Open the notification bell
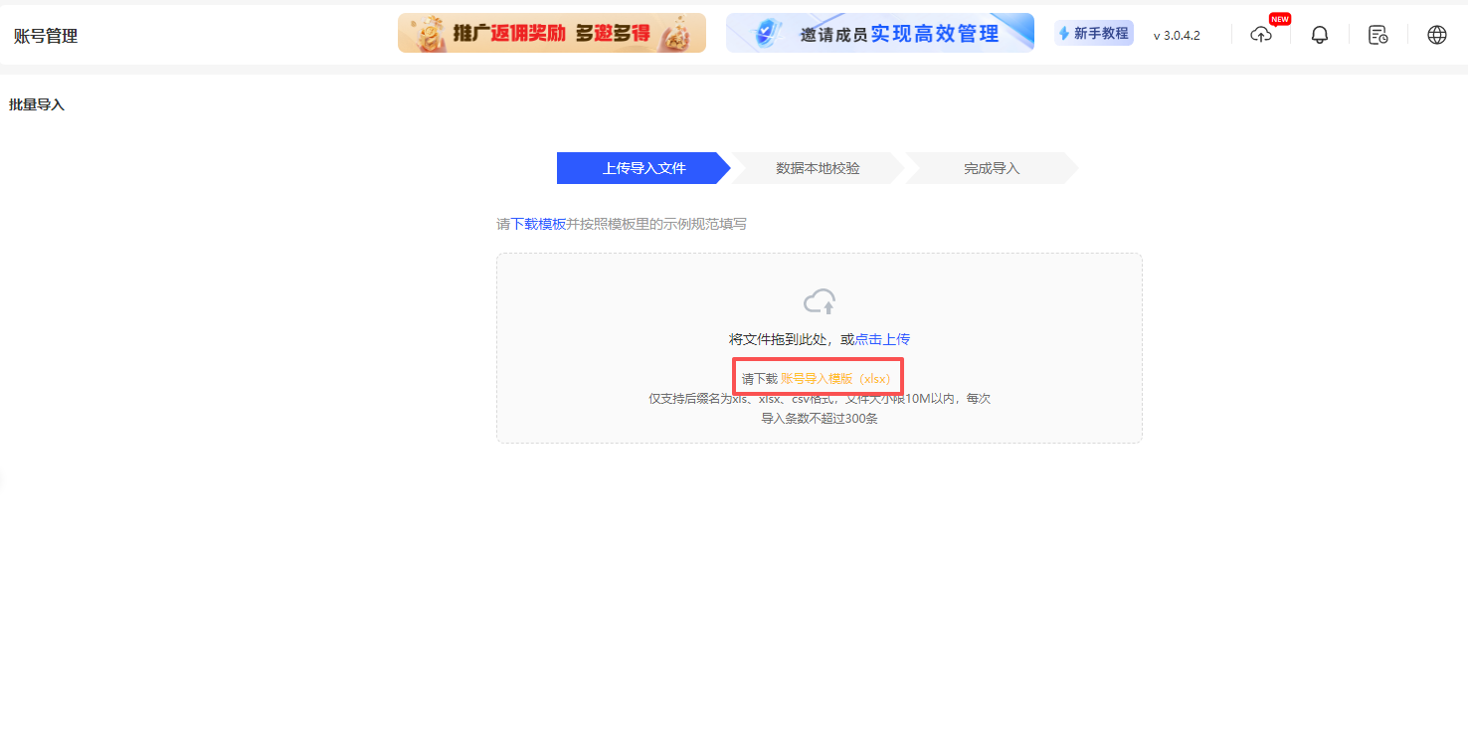Screen dimensions: 1468x746 (1319, 34)
